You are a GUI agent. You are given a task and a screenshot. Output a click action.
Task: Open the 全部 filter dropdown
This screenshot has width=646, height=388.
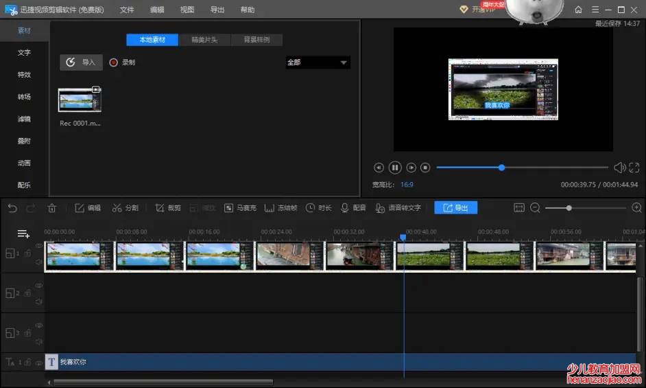(318, 62)
